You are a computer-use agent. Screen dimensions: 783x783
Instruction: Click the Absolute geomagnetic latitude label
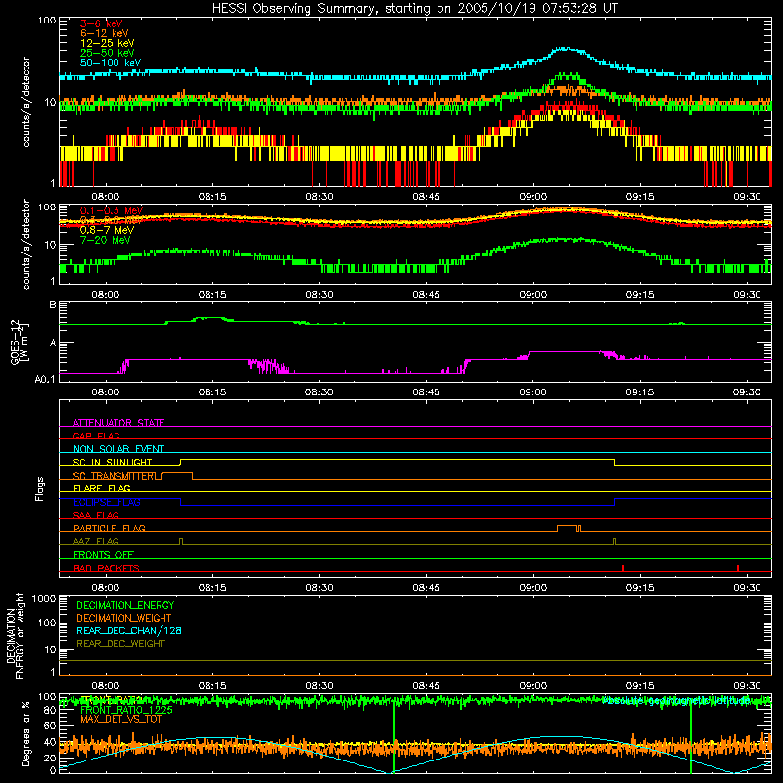pyautogui.click(x=676, y=701)
